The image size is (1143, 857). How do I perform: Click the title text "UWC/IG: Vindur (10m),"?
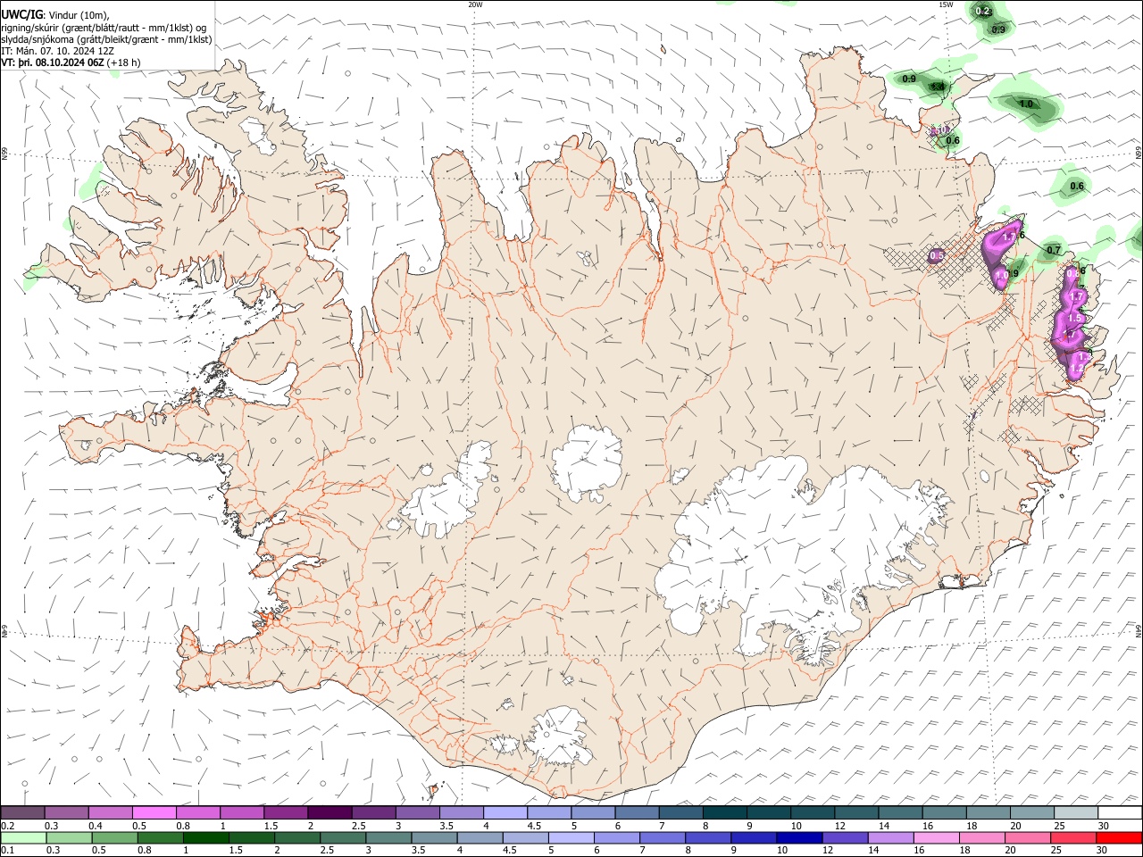coord(54,14)
